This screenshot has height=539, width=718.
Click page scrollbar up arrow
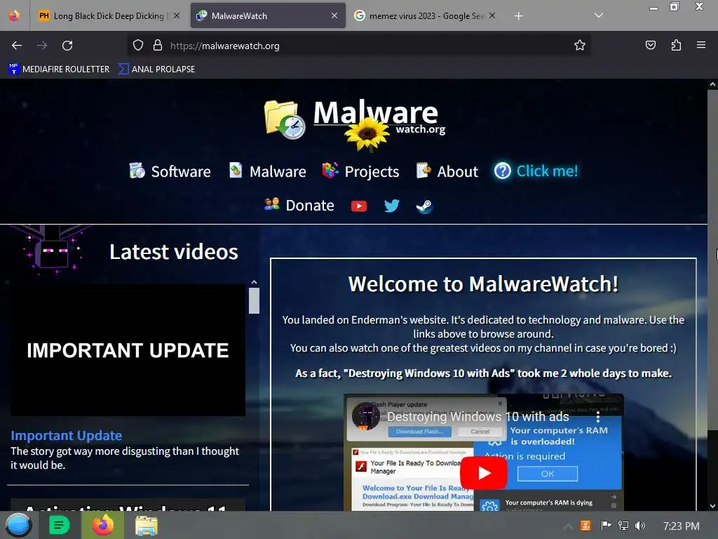(712, 84)
